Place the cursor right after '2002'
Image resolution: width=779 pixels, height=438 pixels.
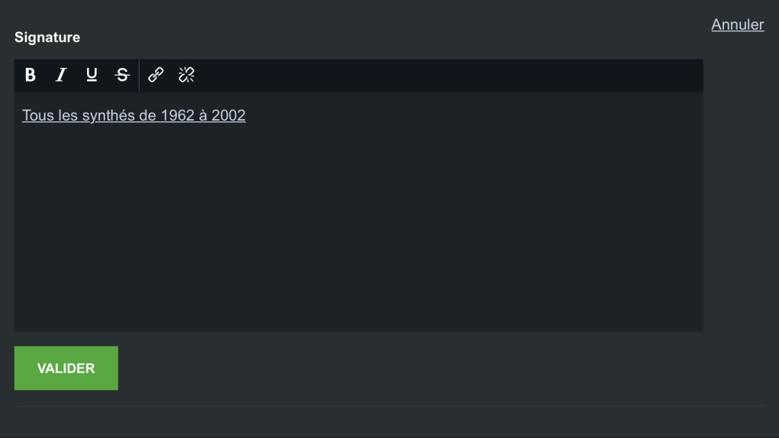coord(247,116)
